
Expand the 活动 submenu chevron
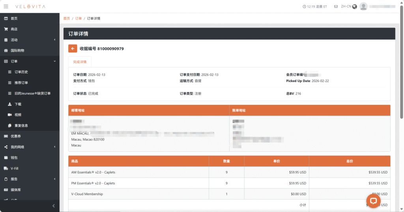tap(54, 40)
